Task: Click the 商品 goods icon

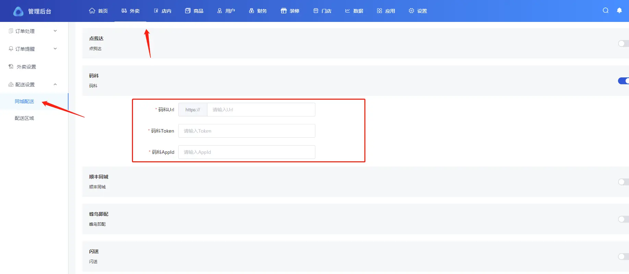Action: [x=188, y=11]
